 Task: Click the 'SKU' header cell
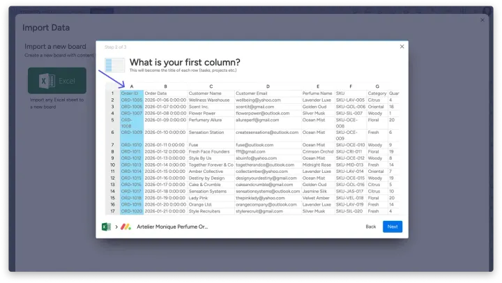point(351,93)
